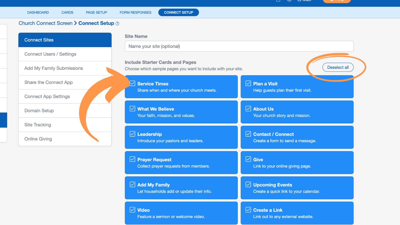Uncheck the Video checkbox
The image size is (400, 225).
(132, 209)
